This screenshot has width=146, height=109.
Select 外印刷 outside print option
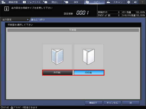(x=57, y=72)
